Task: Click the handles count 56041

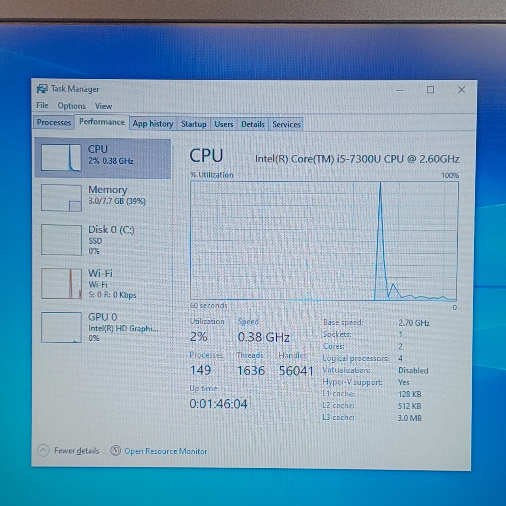Action: (296, 371)
